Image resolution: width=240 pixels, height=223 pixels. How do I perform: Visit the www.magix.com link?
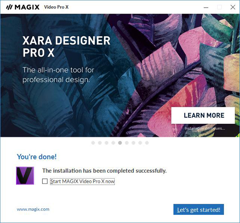[33, 209]
